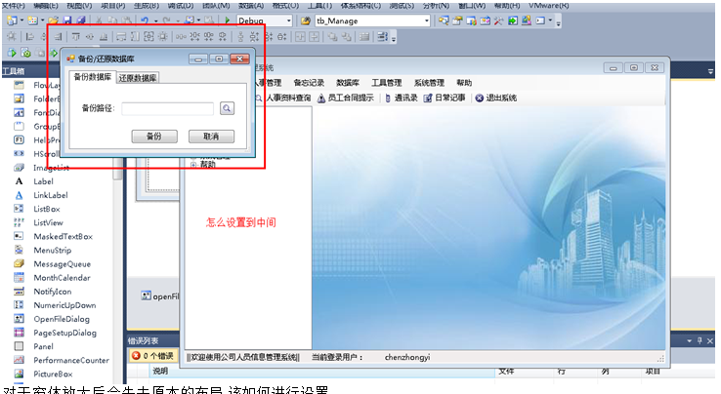This screenshot has width=721, height=394.
Task: Click the Save floppy disk icon
Action: click(67, 20)
